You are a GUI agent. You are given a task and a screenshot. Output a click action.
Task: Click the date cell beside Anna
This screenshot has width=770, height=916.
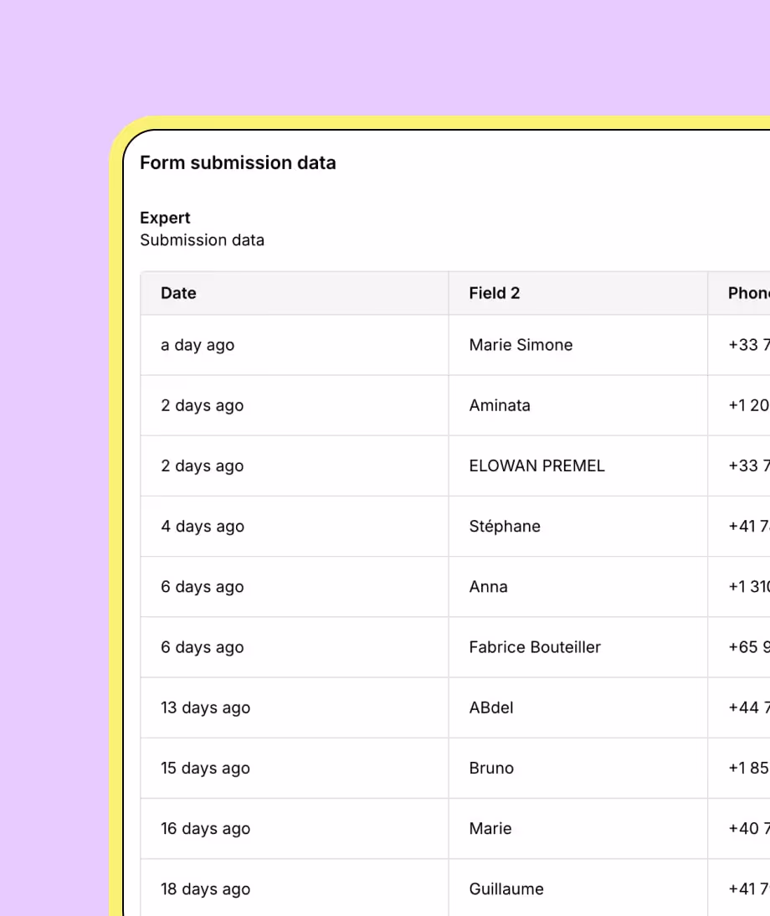[x=295, y=586]
